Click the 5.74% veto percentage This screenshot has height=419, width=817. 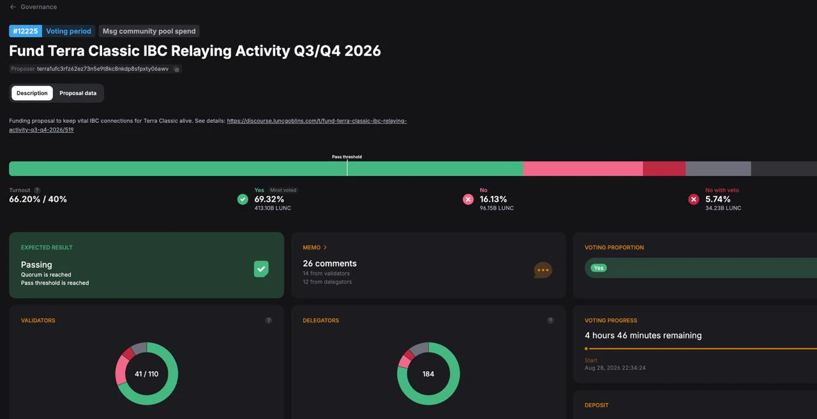718,199
